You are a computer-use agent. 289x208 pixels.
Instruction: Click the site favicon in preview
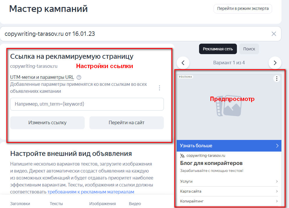[x=182, y=156]
